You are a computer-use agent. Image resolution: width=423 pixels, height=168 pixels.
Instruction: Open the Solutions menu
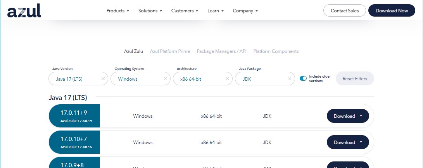coord(150,11)
